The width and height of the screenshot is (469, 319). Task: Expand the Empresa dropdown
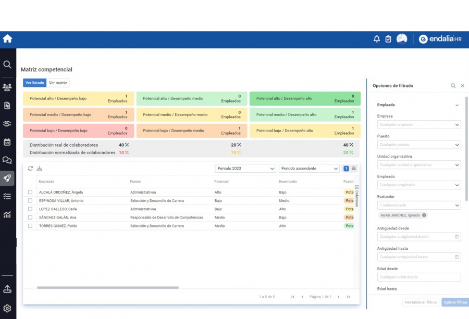tap(419, 125)
